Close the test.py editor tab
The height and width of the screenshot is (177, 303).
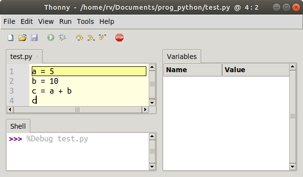(37, 57)
